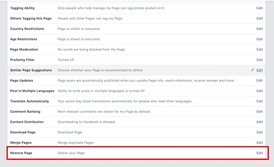Click 'Turned off' profanity filter status

coord(66,60)
